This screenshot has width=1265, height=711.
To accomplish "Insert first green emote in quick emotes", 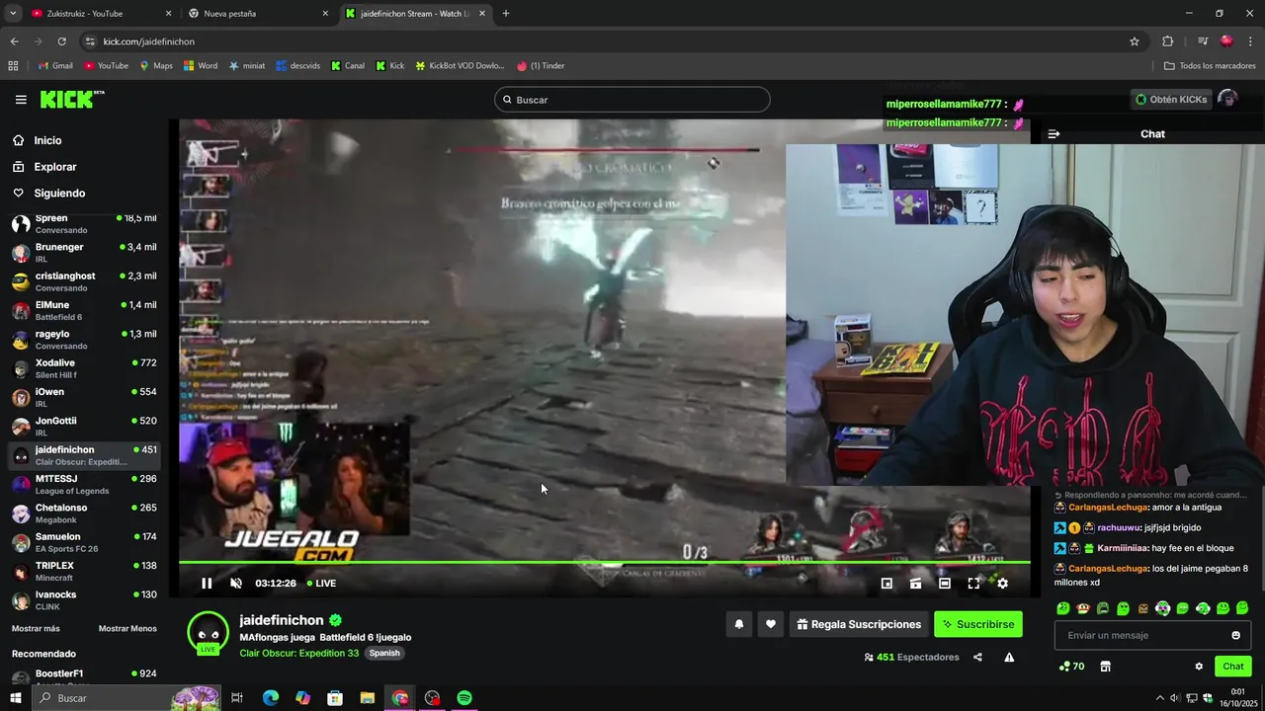I will (1063, 608).
